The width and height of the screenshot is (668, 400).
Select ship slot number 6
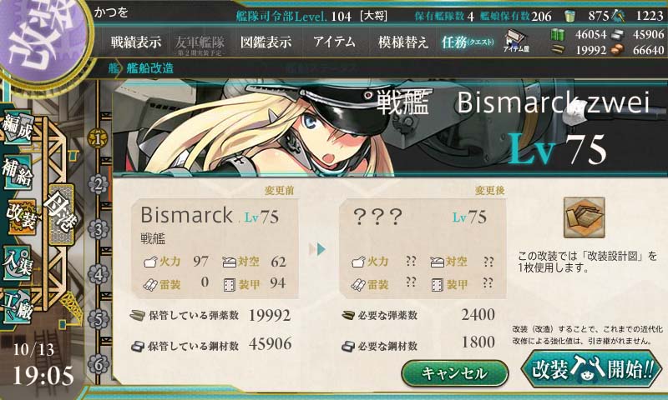coord(98,364)
